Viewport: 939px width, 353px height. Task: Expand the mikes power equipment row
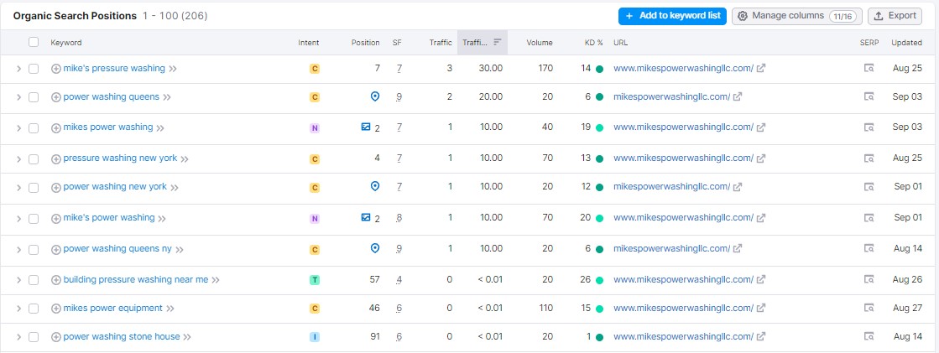click(x=18, y=309)
